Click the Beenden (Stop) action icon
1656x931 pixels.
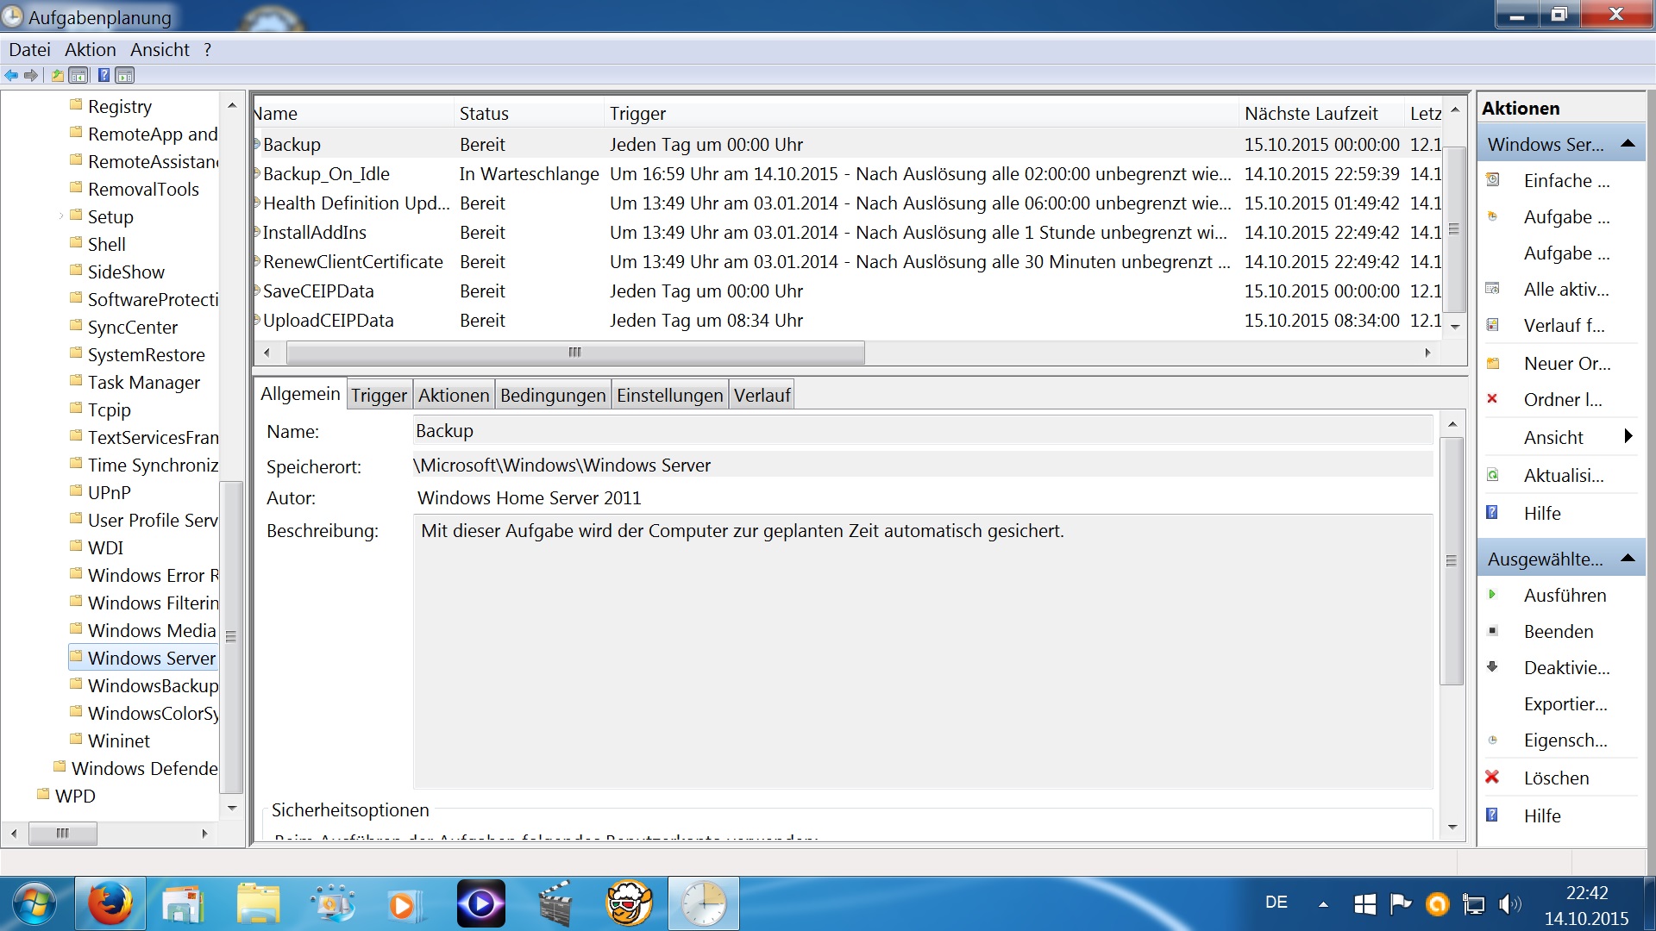point(1493,631)
